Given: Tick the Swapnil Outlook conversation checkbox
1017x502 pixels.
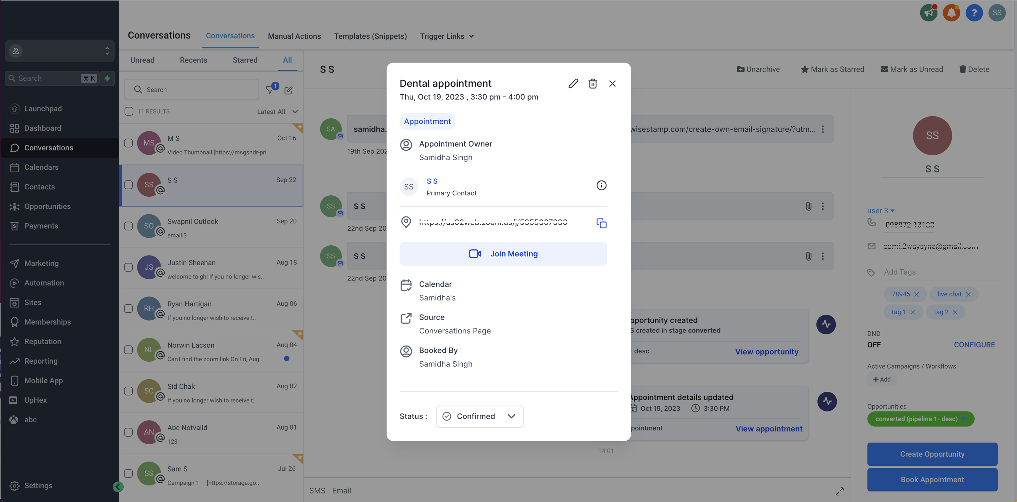Looking at the screenshot, I should [x=128, y=226].
